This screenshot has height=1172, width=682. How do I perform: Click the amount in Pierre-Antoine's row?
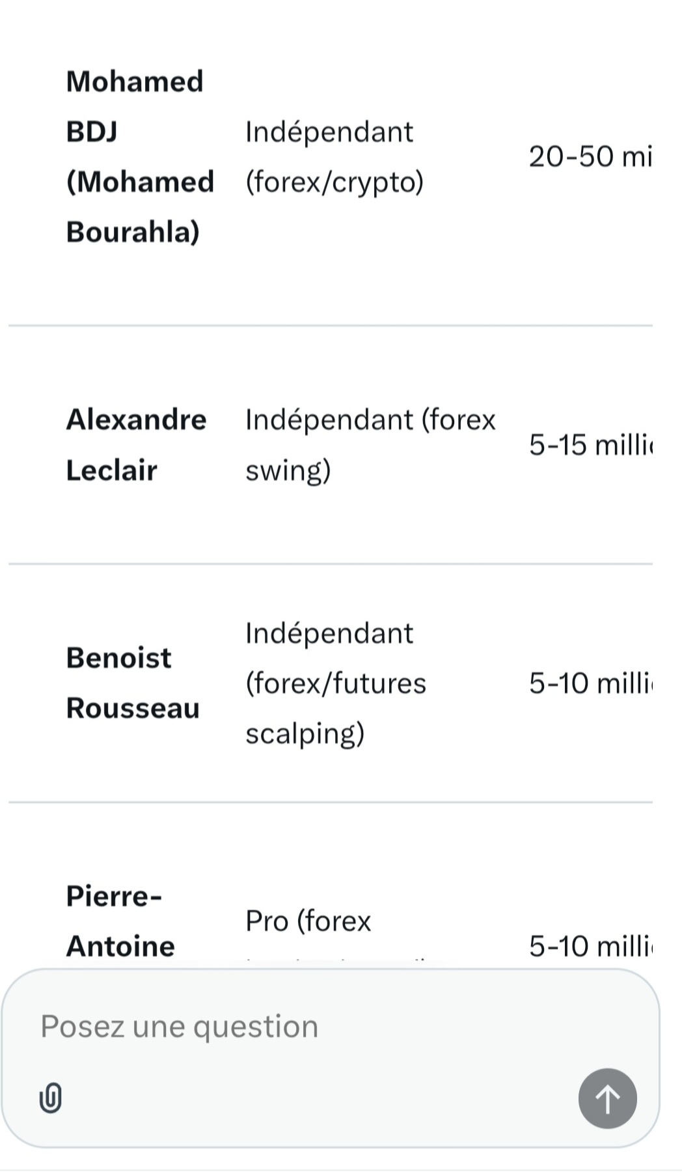click(590, 946)
